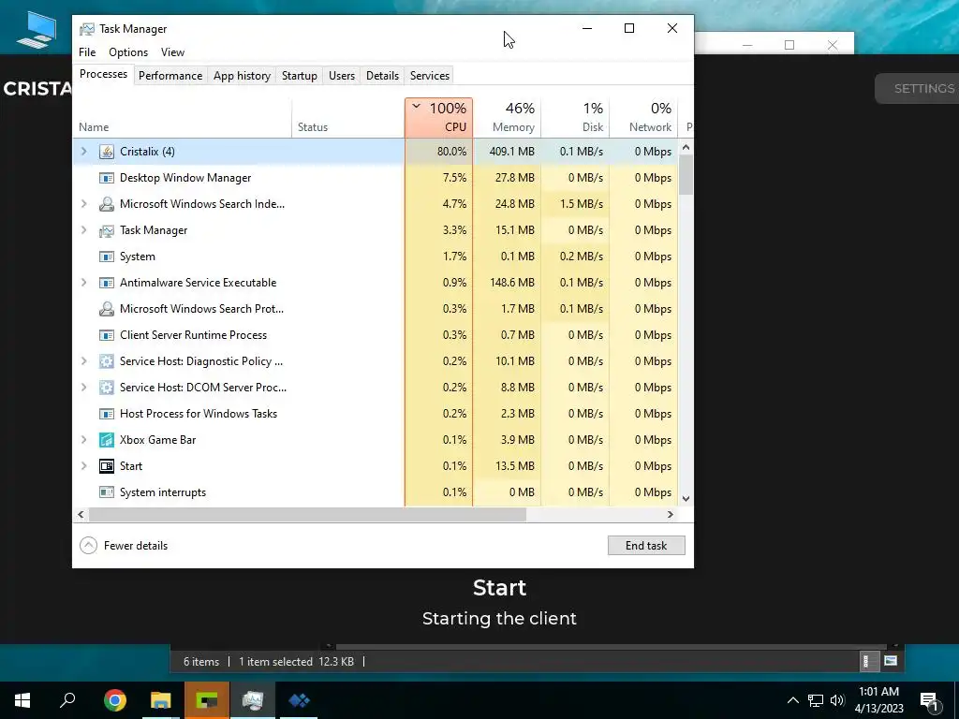Click the Antimalware Service Executable icon
This screenshot has width=959, height=719.
click(107, 283)
